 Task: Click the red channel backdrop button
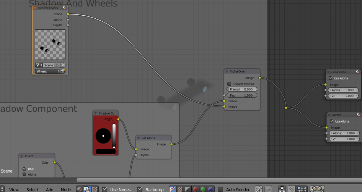point(195,189)
